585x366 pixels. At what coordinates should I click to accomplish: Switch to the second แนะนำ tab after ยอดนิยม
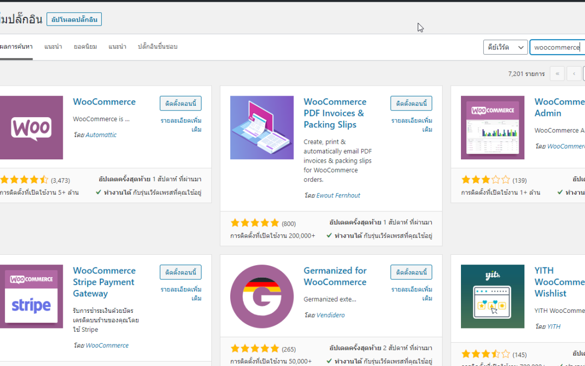coord(117,47)
